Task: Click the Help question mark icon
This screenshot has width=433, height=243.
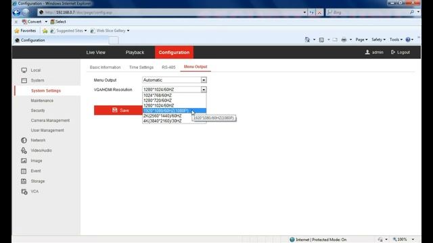Action: 408,40
